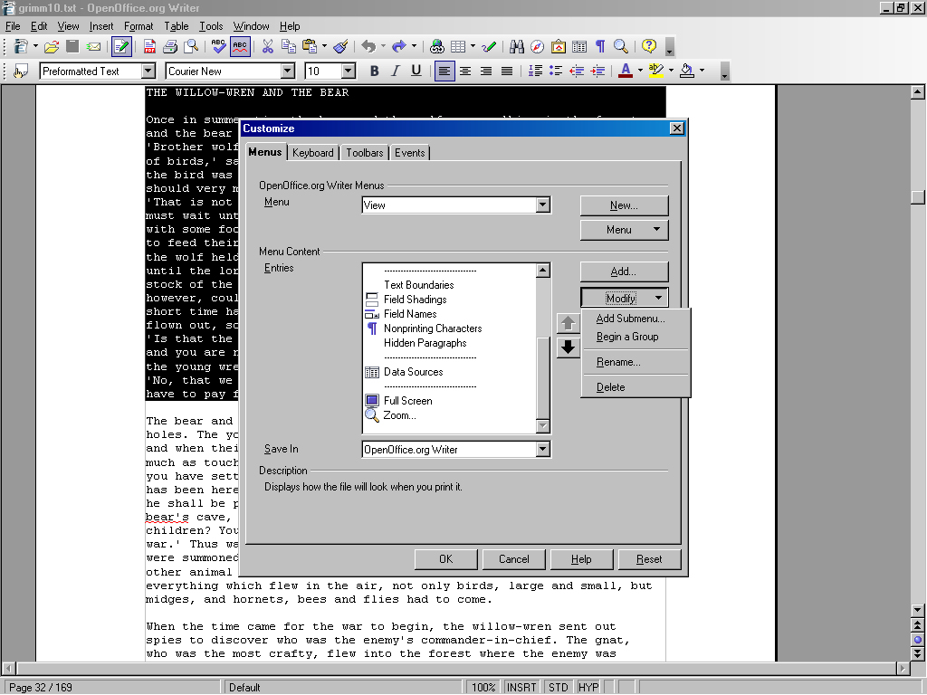This screenshot has height=695, width=927.
Task: Expand the Preformatted Text style dropdown
Action: (x=148, y=71)
